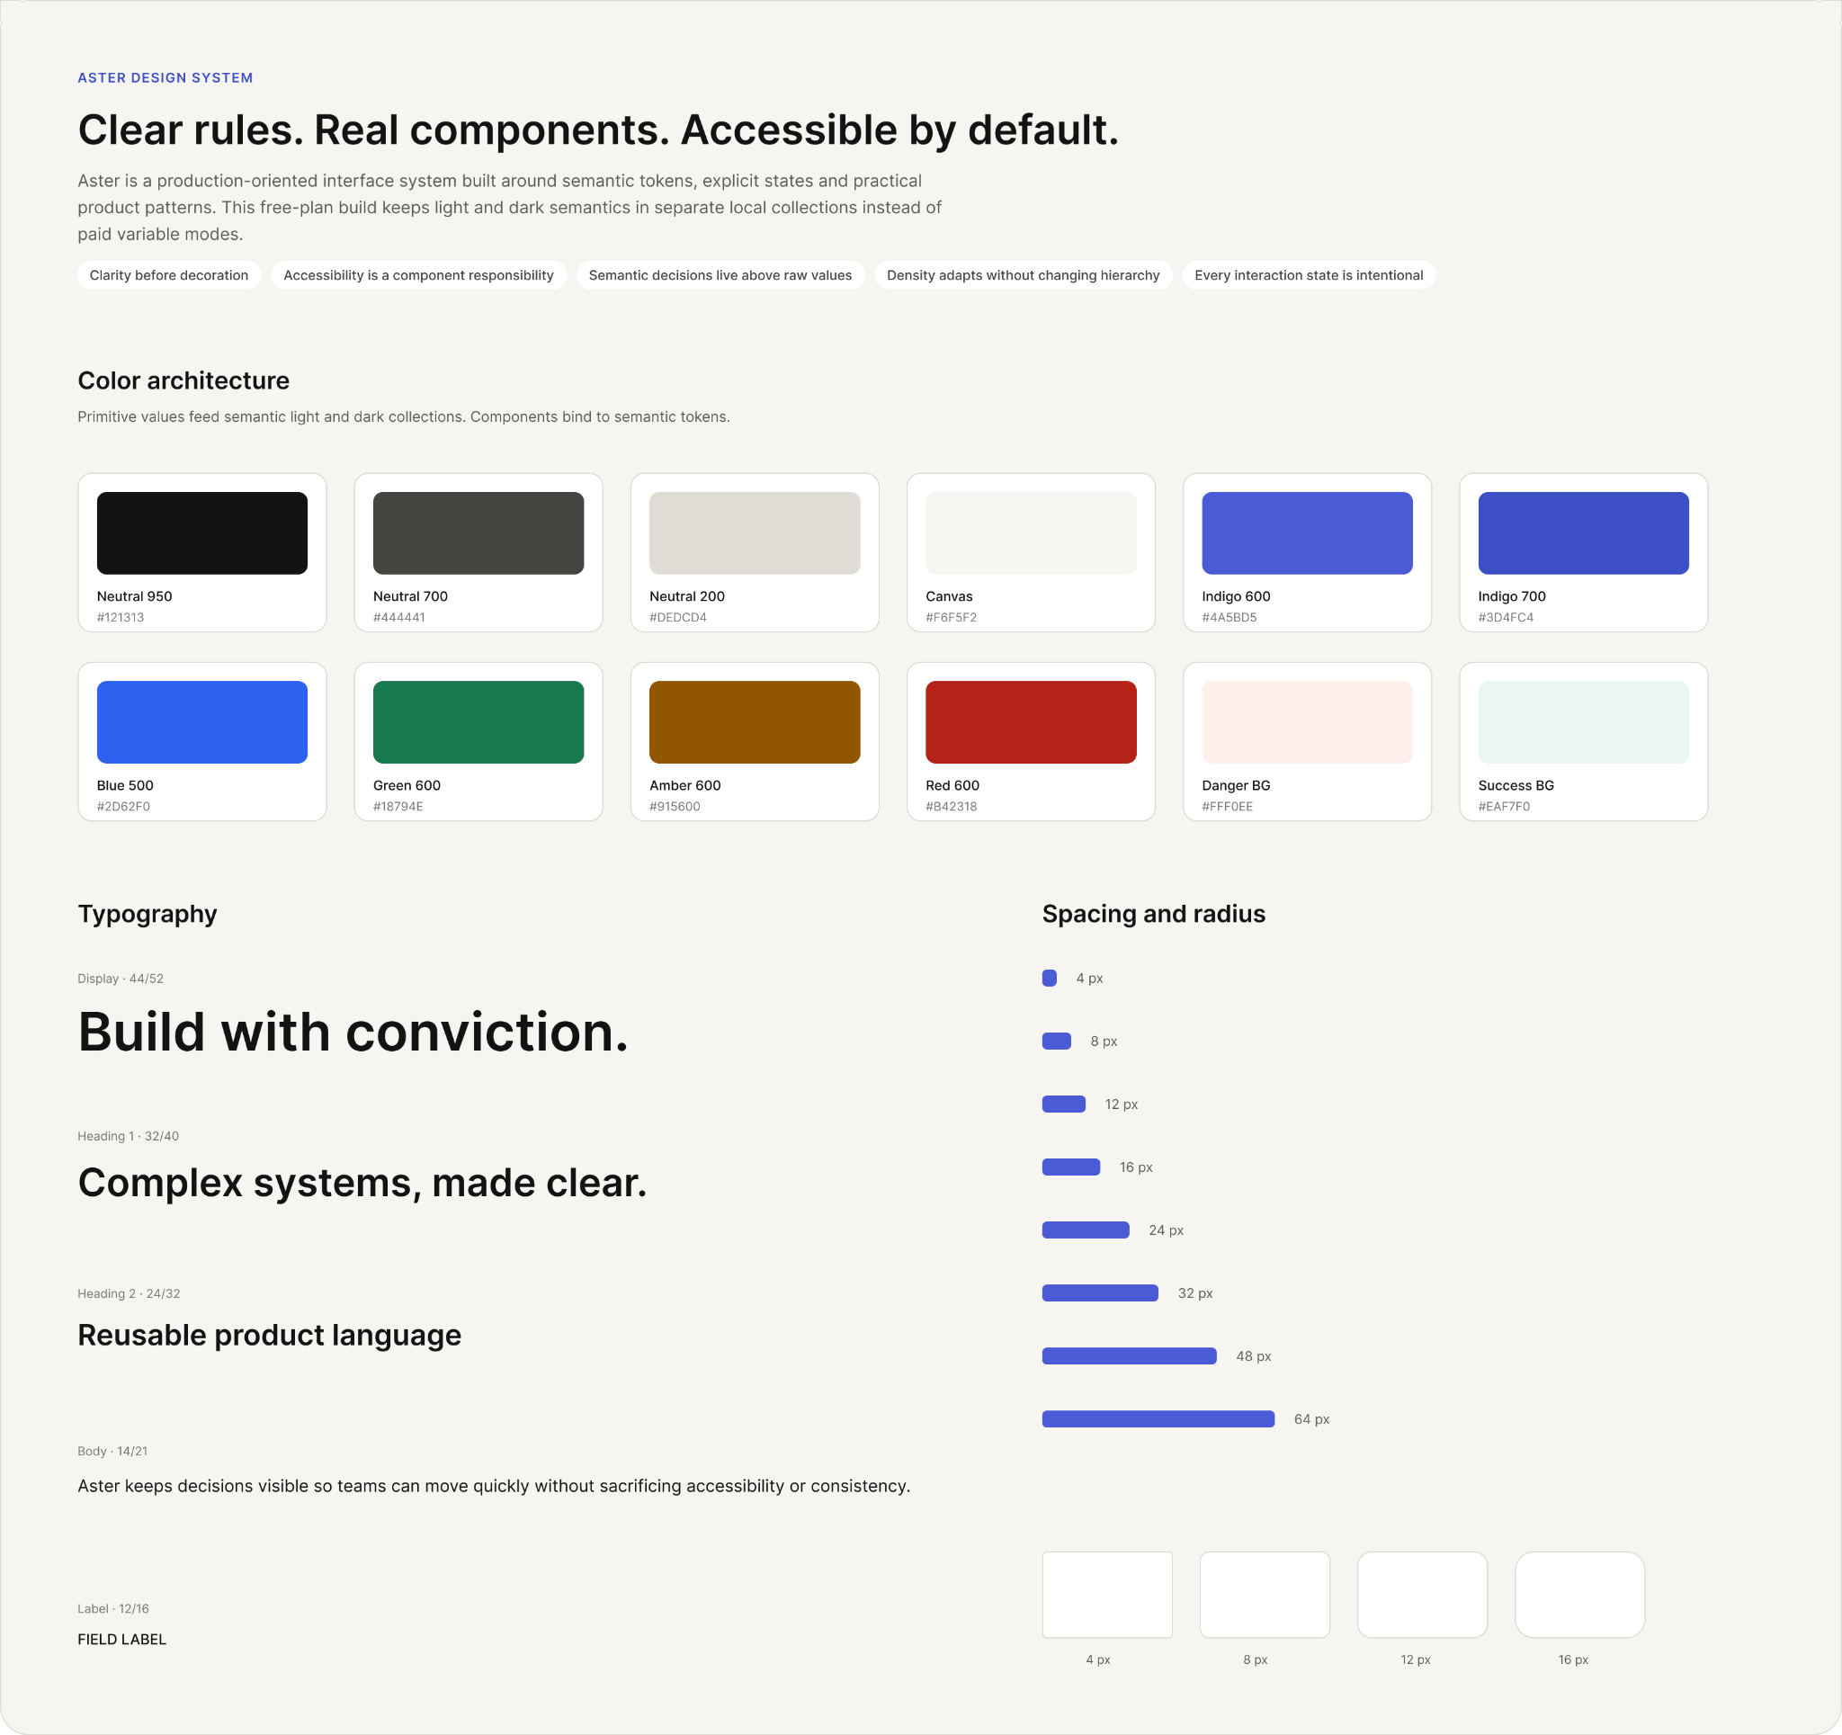Click hex value #B42318
Image resolution: width=1842 pixels, height=1735 pixels.
(951, 806)
